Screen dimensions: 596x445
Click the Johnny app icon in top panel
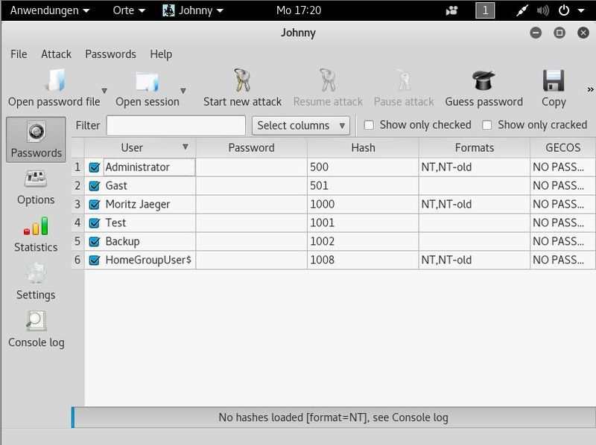click(x=168, y=10)
